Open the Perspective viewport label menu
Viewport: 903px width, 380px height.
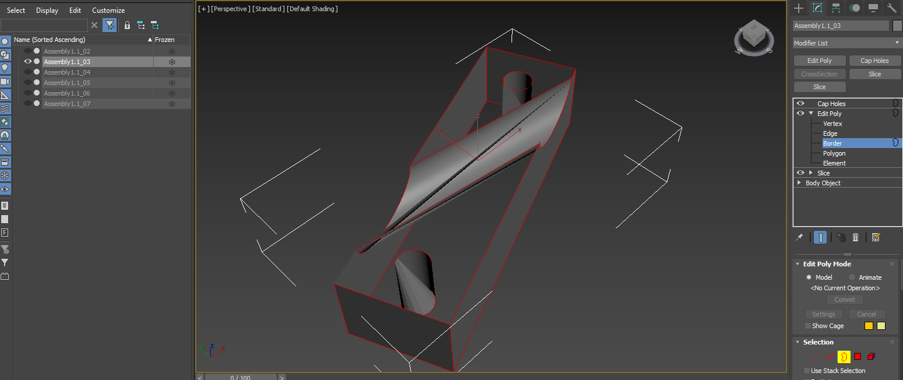(x=231, y=9)
